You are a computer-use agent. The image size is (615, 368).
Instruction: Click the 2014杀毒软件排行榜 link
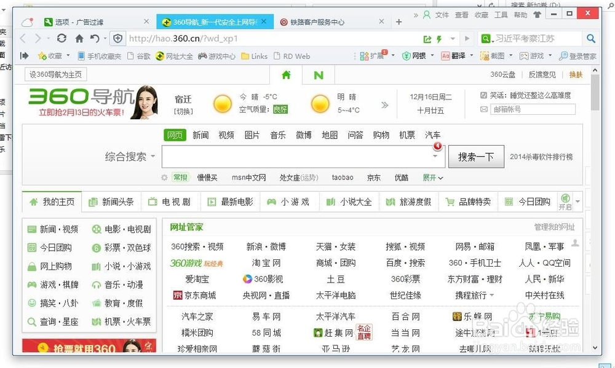pos(541,157)
